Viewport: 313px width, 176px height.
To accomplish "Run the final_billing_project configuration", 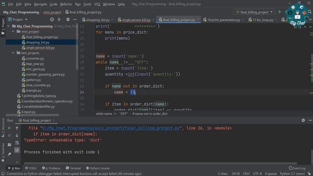I will [x=280, y=12].
